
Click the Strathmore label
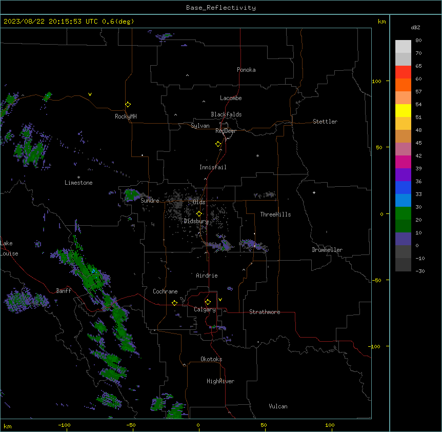[x=265, y=312]
